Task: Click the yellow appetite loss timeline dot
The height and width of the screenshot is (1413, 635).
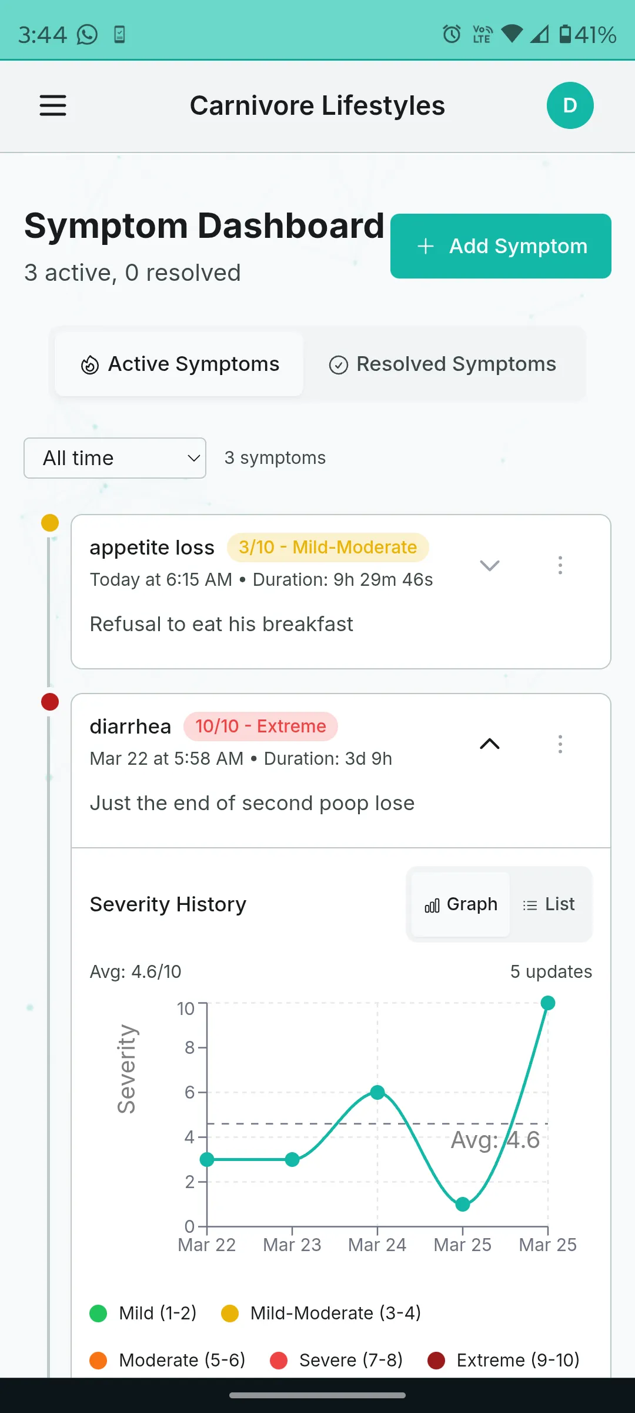Action: tap(50, 523)
